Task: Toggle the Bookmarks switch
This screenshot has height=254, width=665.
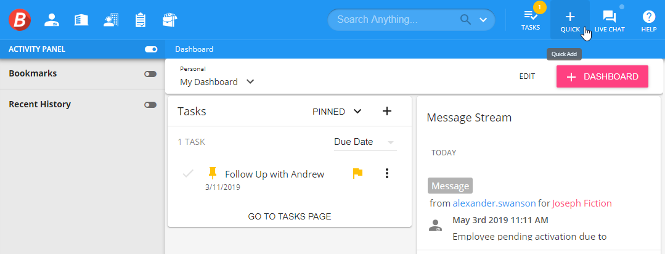Action: point(150,74)
